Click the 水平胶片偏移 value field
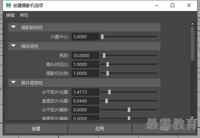 click(85, 110)
